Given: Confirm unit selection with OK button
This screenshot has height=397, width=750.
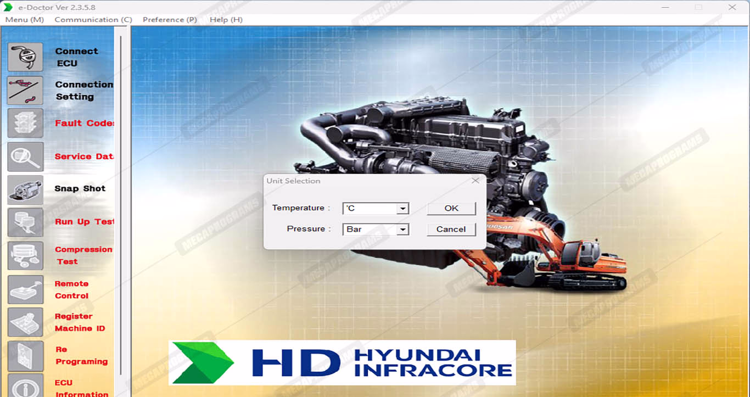Looking at the screenshot, I should pyautogui.click(x=451, y=208).
